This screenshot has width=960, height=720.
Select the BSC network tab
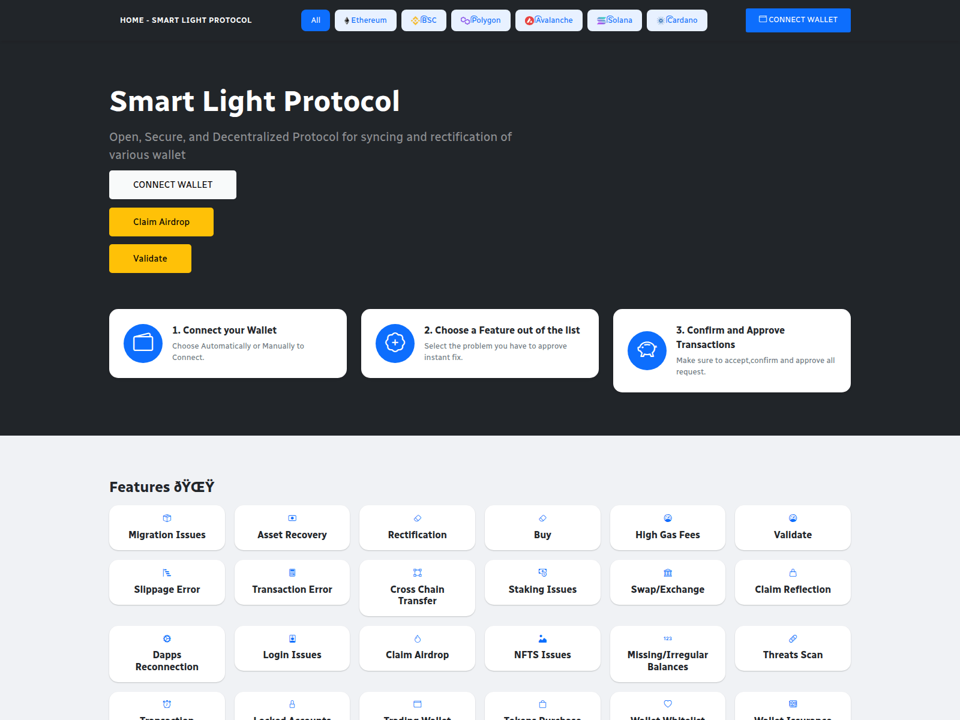tap(424, 20)
